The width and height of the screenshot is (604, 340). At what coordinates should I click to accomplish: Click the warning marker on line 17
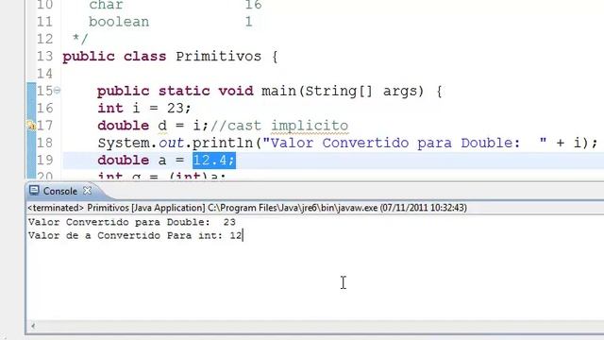pos(31,126)
